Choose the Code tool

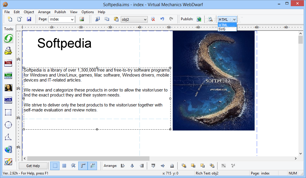[x=8, y=100]
